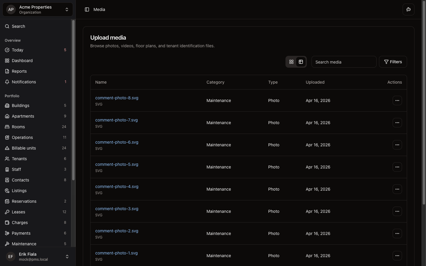Open Notifications bell in the sidebar
426x266 pixels.
pos(7,82)
